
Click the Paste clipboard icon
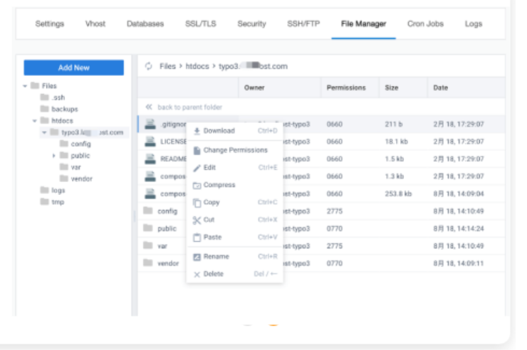click(197, 238)
